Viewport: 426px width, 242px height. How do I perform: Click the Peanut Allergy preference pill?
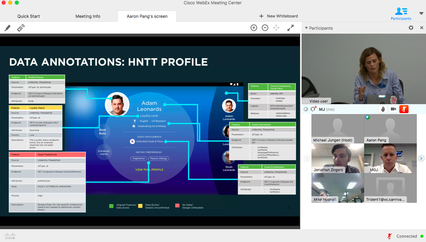coord(159,159)
